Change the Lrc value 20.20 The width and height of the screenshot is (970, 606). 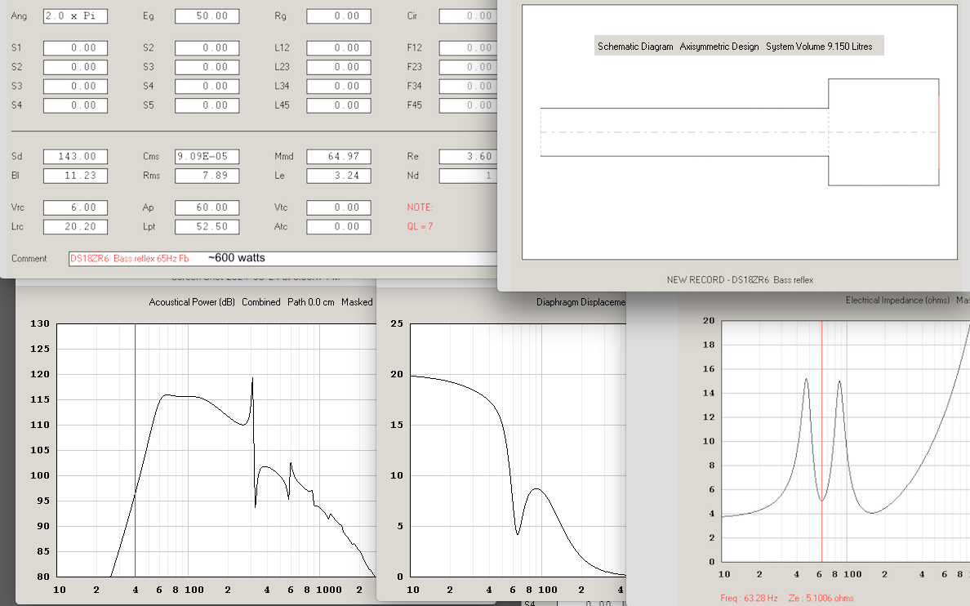click(75, 226)
